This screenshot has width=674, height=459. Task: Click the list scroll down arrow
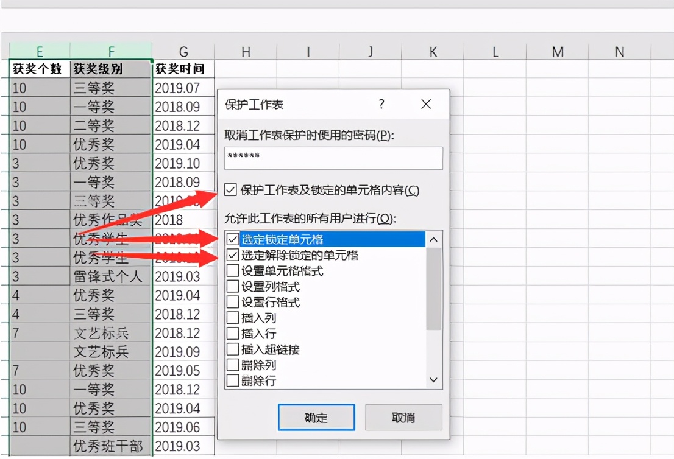coord(434,380)
